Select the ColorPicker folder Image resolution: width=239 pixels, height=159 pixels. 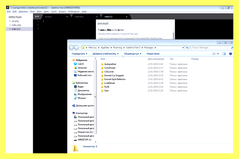coord(108,68)
